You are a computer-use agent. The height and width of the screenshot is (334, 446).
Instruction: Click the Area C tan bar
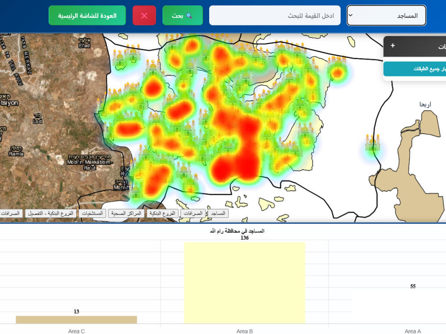click(x=76, y=319)
